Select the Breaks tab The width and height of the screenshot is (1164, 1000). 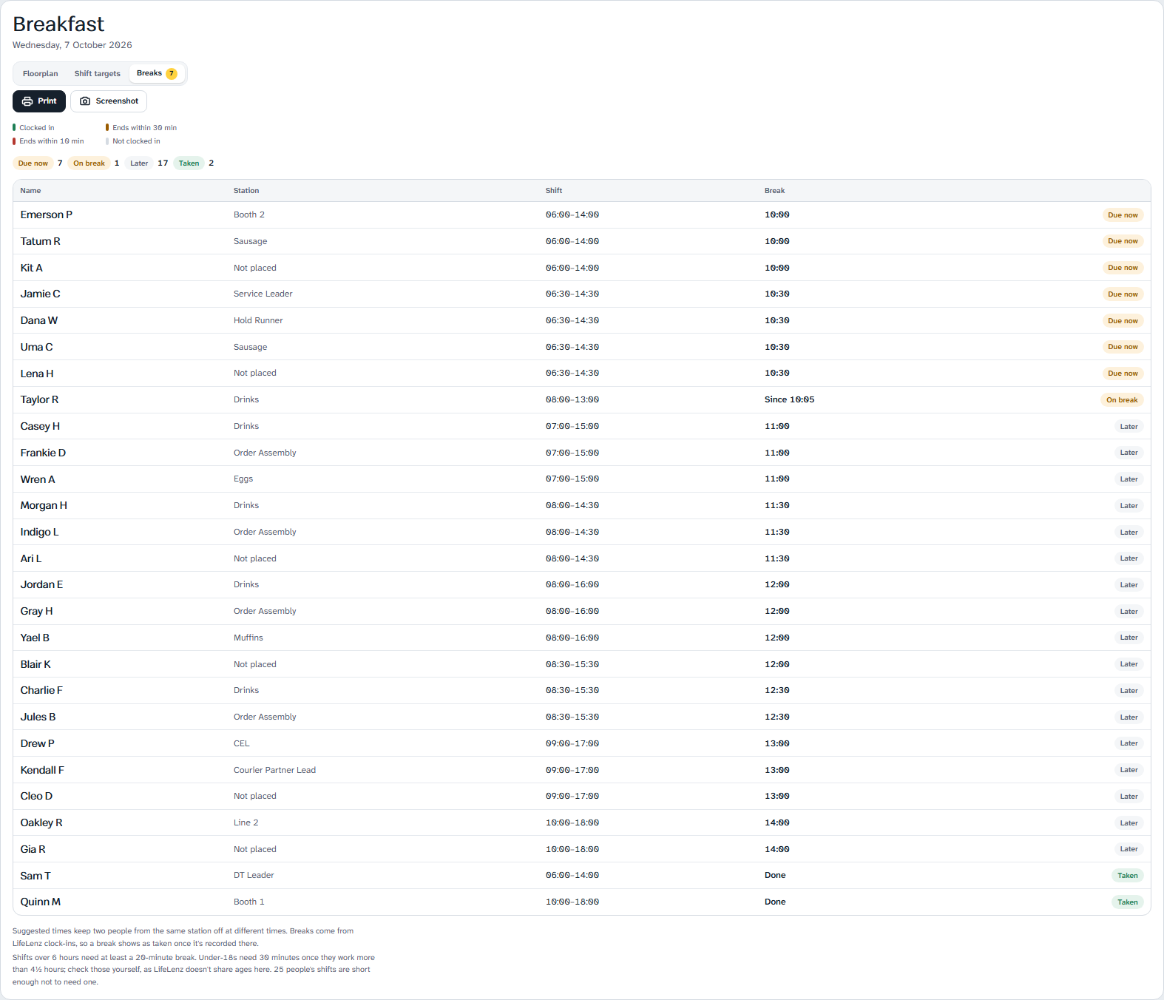tap(157, 73)
